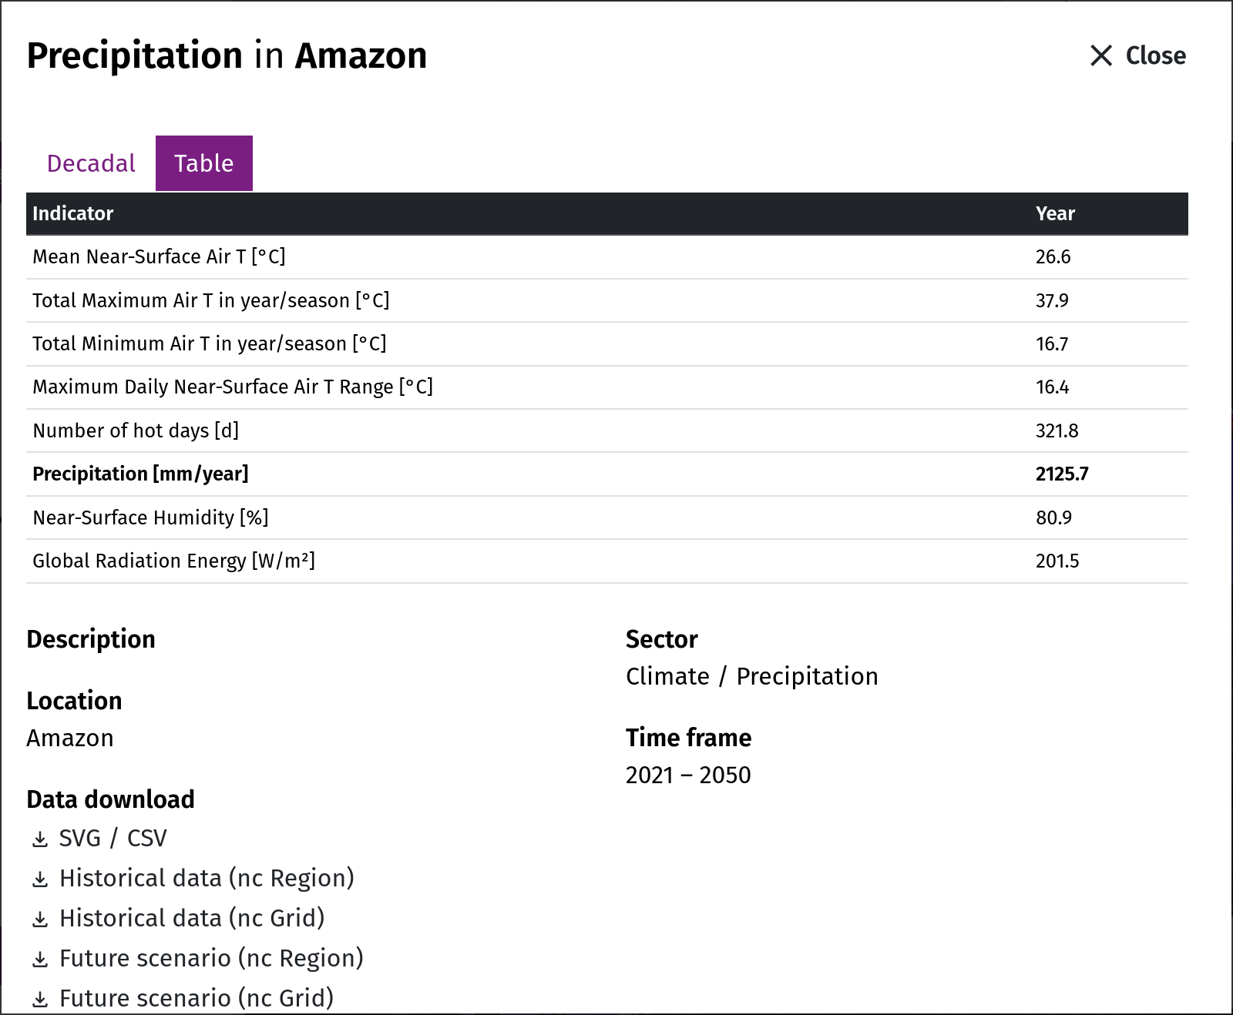Click the humidity value 80.9
Screen dimensions: 1233x1015
[1053, 518]
